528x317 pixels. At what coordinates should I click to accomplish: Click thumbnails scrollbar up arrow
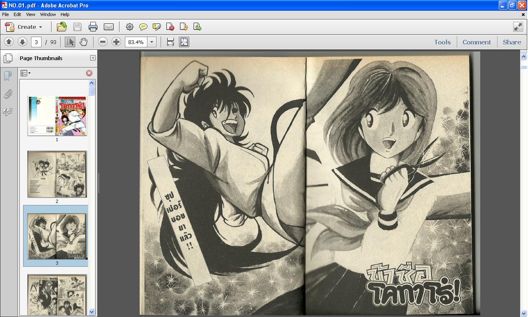tap(92, 83)
